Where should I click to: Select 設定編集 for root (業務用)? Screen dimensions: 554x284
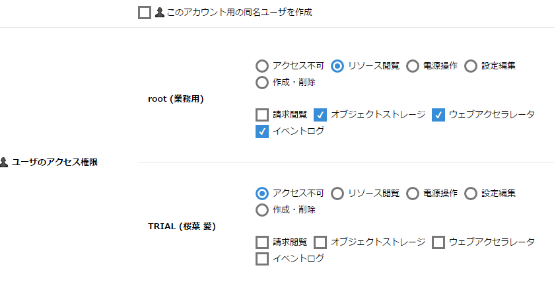point(471,66)
